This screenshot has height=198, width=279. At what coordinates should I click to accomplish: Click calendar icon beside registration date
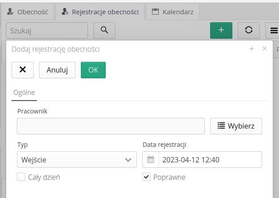(x=151, y=160)
